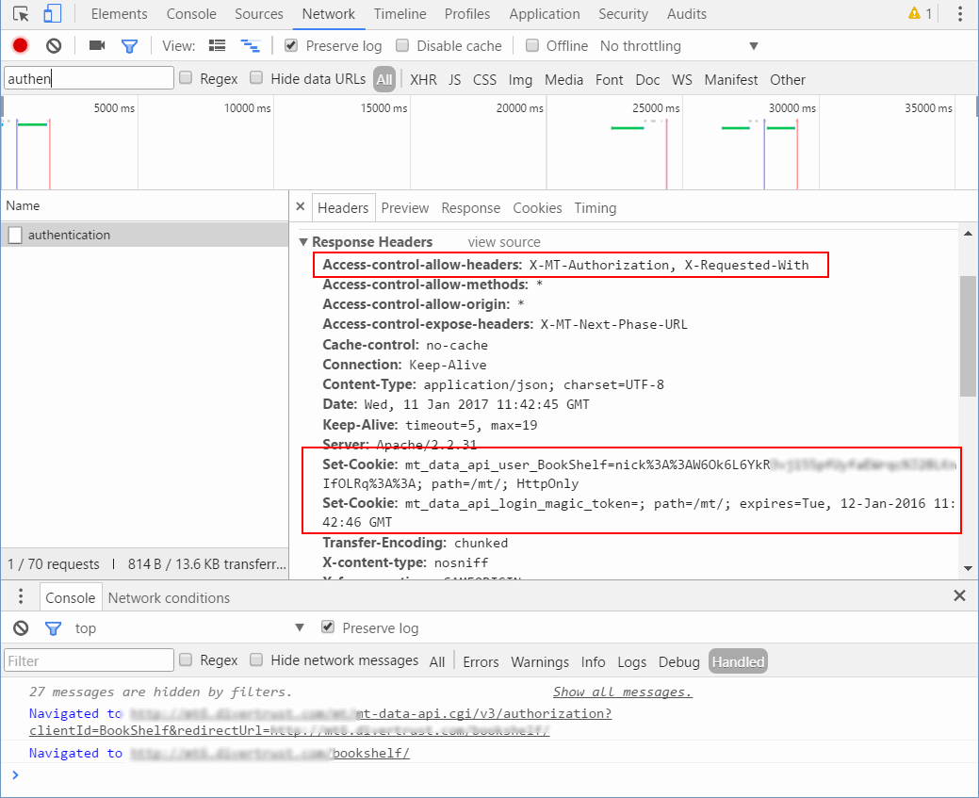
Task: Switch to larger request rows view icon
Action: point(217,44)
